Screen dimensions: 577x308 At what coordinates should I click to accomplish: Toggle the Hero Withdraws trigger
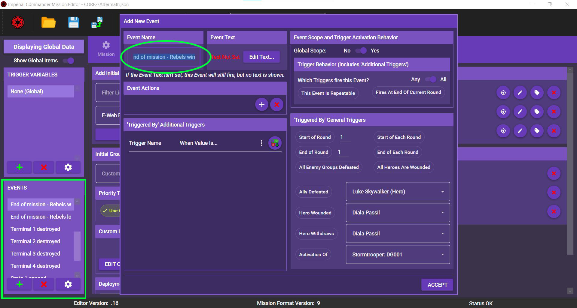pos(316,234)
